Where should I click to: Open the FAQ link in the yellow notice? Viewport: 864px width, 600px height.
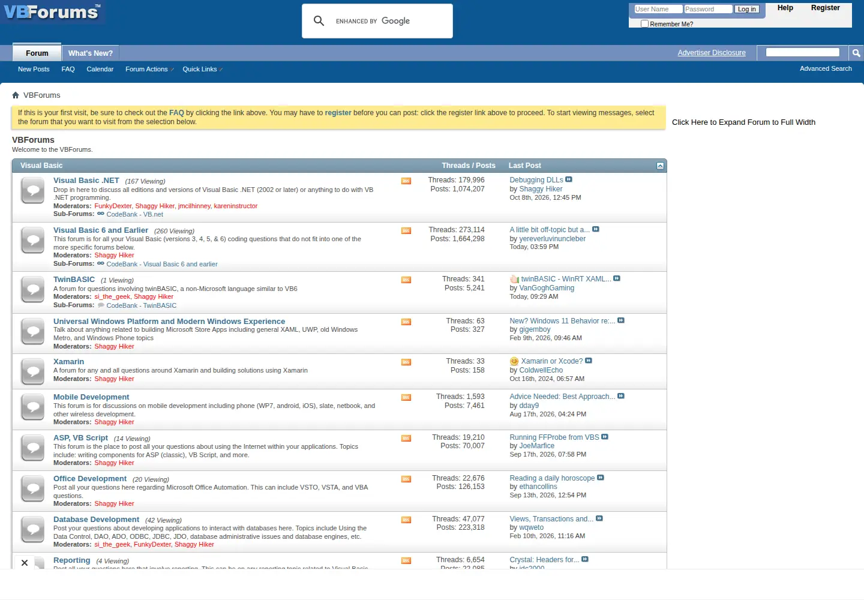pyautogui.click(x=176, y=113)
